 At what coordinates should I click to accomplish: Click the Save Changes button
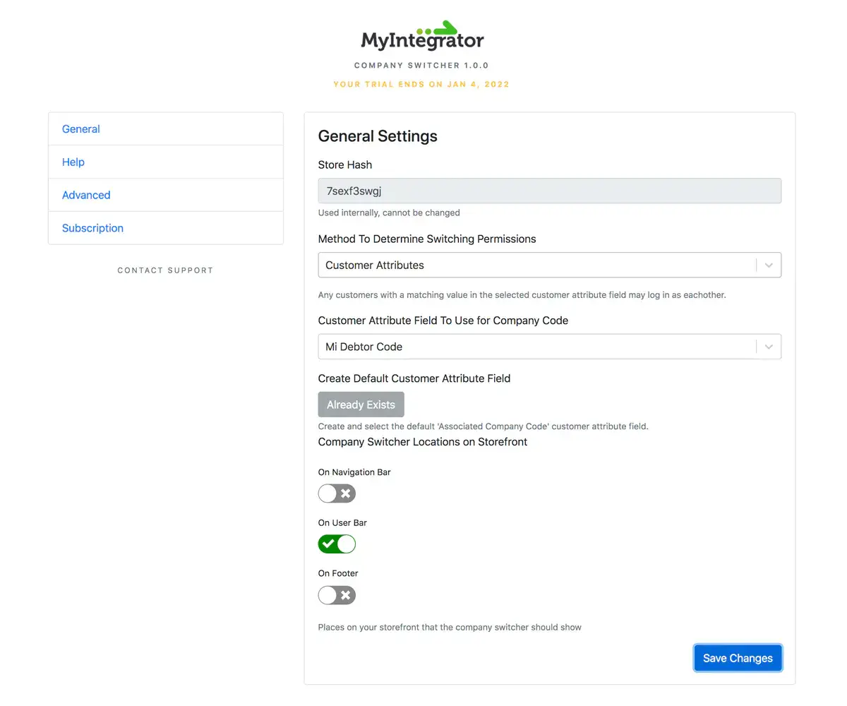738,658
